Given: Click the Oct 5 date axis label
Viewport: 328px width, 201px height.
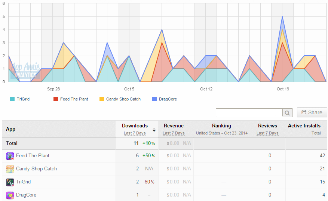Looking at the screenshot, I should 129,89.
